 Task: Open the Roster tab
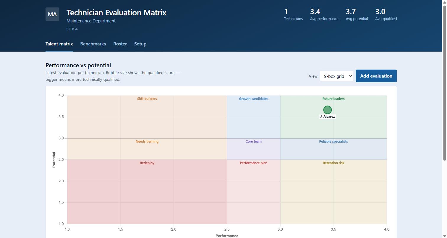click(x=120, y=44)
